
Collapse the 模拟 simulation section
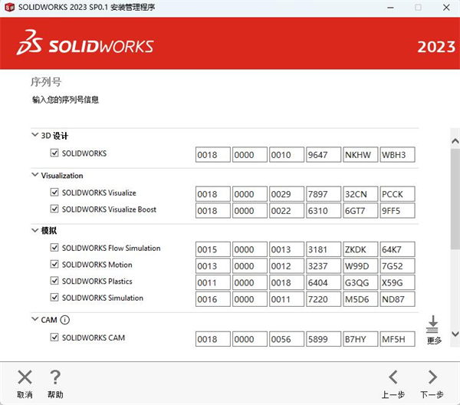(34, 230)
